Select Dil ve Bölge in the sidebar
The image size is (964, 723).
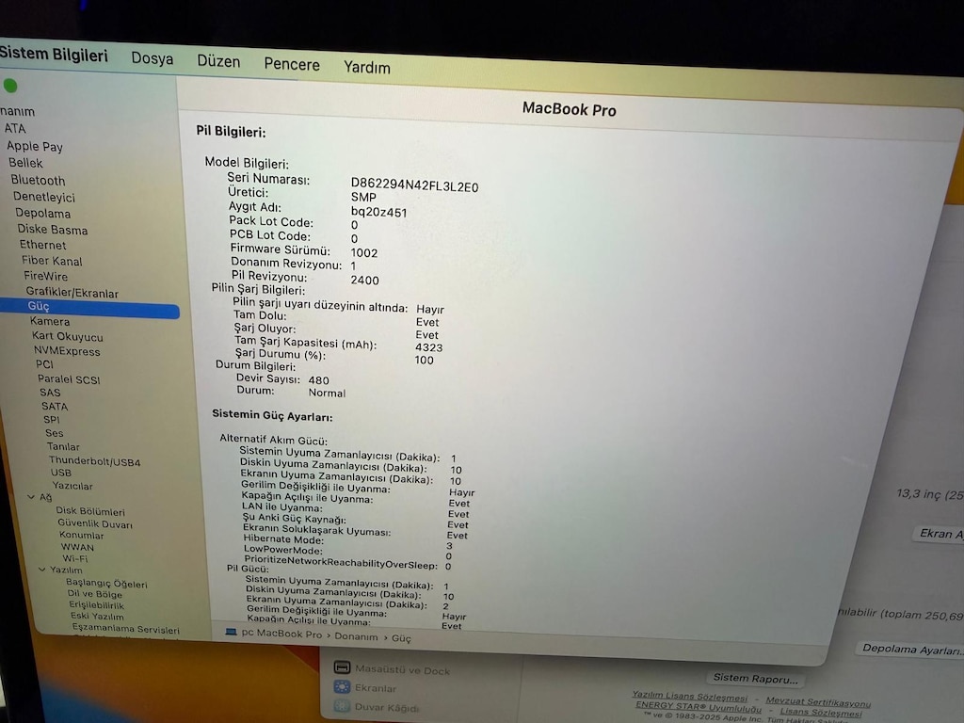[95, 594]
